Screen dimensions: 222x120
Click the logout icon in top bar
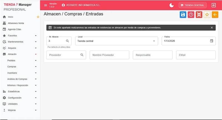point(214,5)
